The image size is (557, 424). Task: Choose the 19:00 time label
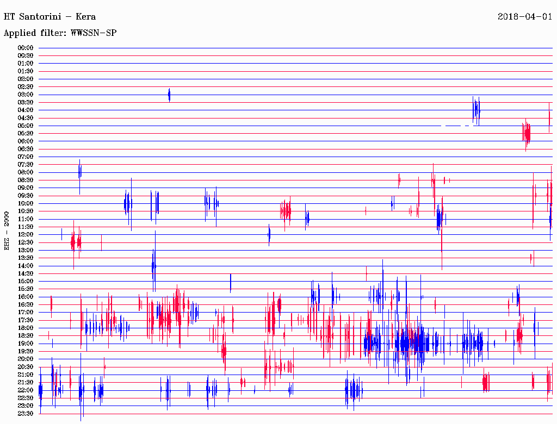pyautogui.click(x=26, y=344)
